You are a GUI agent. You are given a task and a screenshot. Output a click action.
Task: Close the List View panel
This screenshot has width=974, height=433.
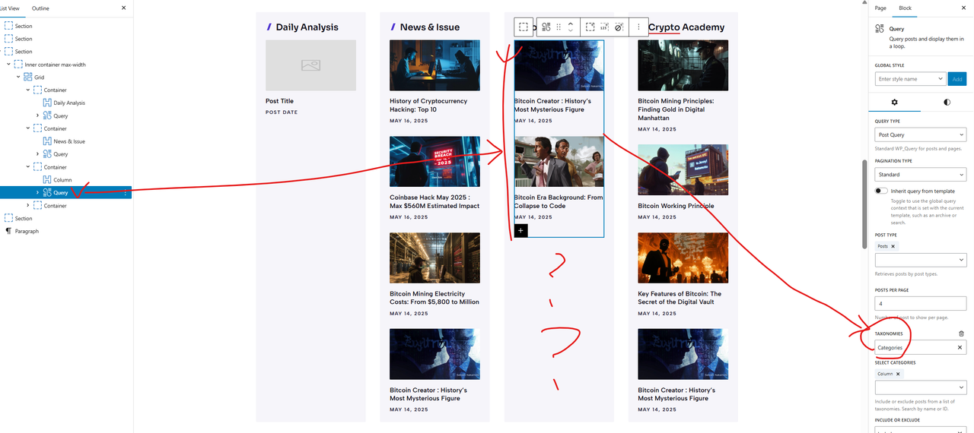124,8
